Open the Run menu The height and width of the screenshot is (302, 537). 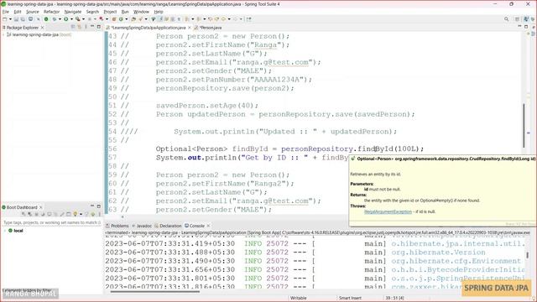point(125,12)
